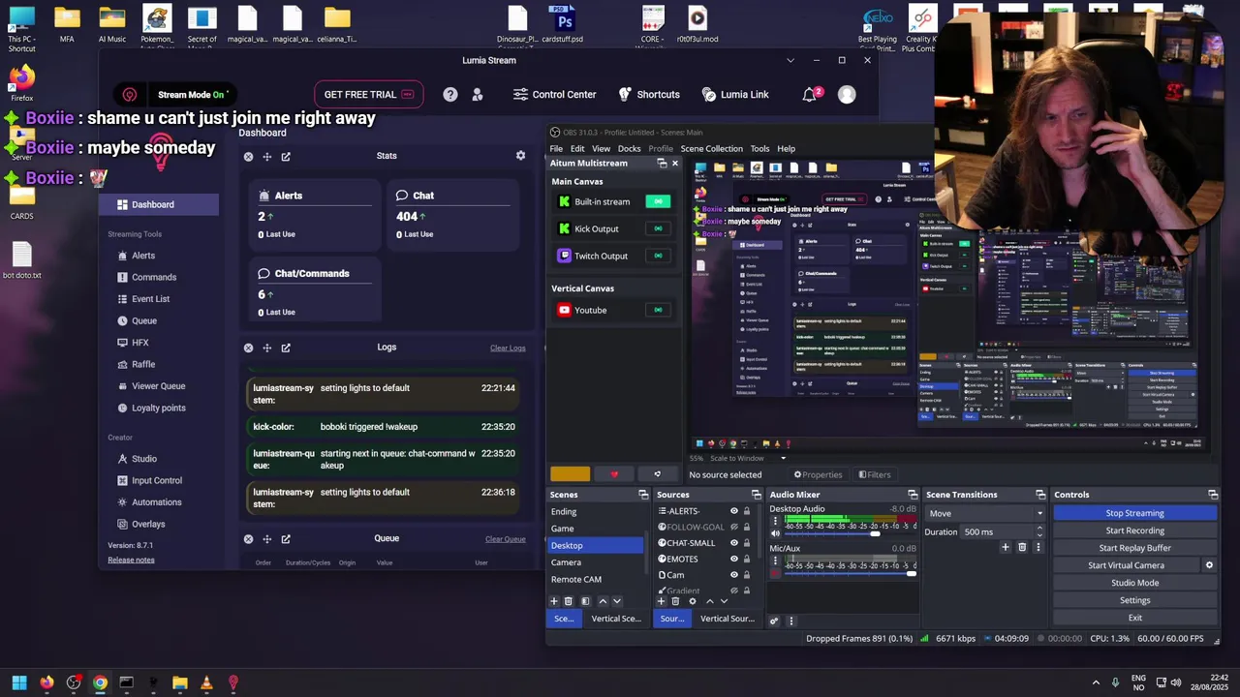
Task: Pop out the Stats panel in Lumia
Action: pyautogui.click(x=286, y=157)
